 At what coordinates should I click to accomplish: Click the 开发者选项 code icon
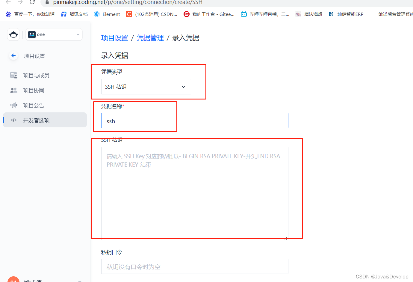click(x=14, y=120)
